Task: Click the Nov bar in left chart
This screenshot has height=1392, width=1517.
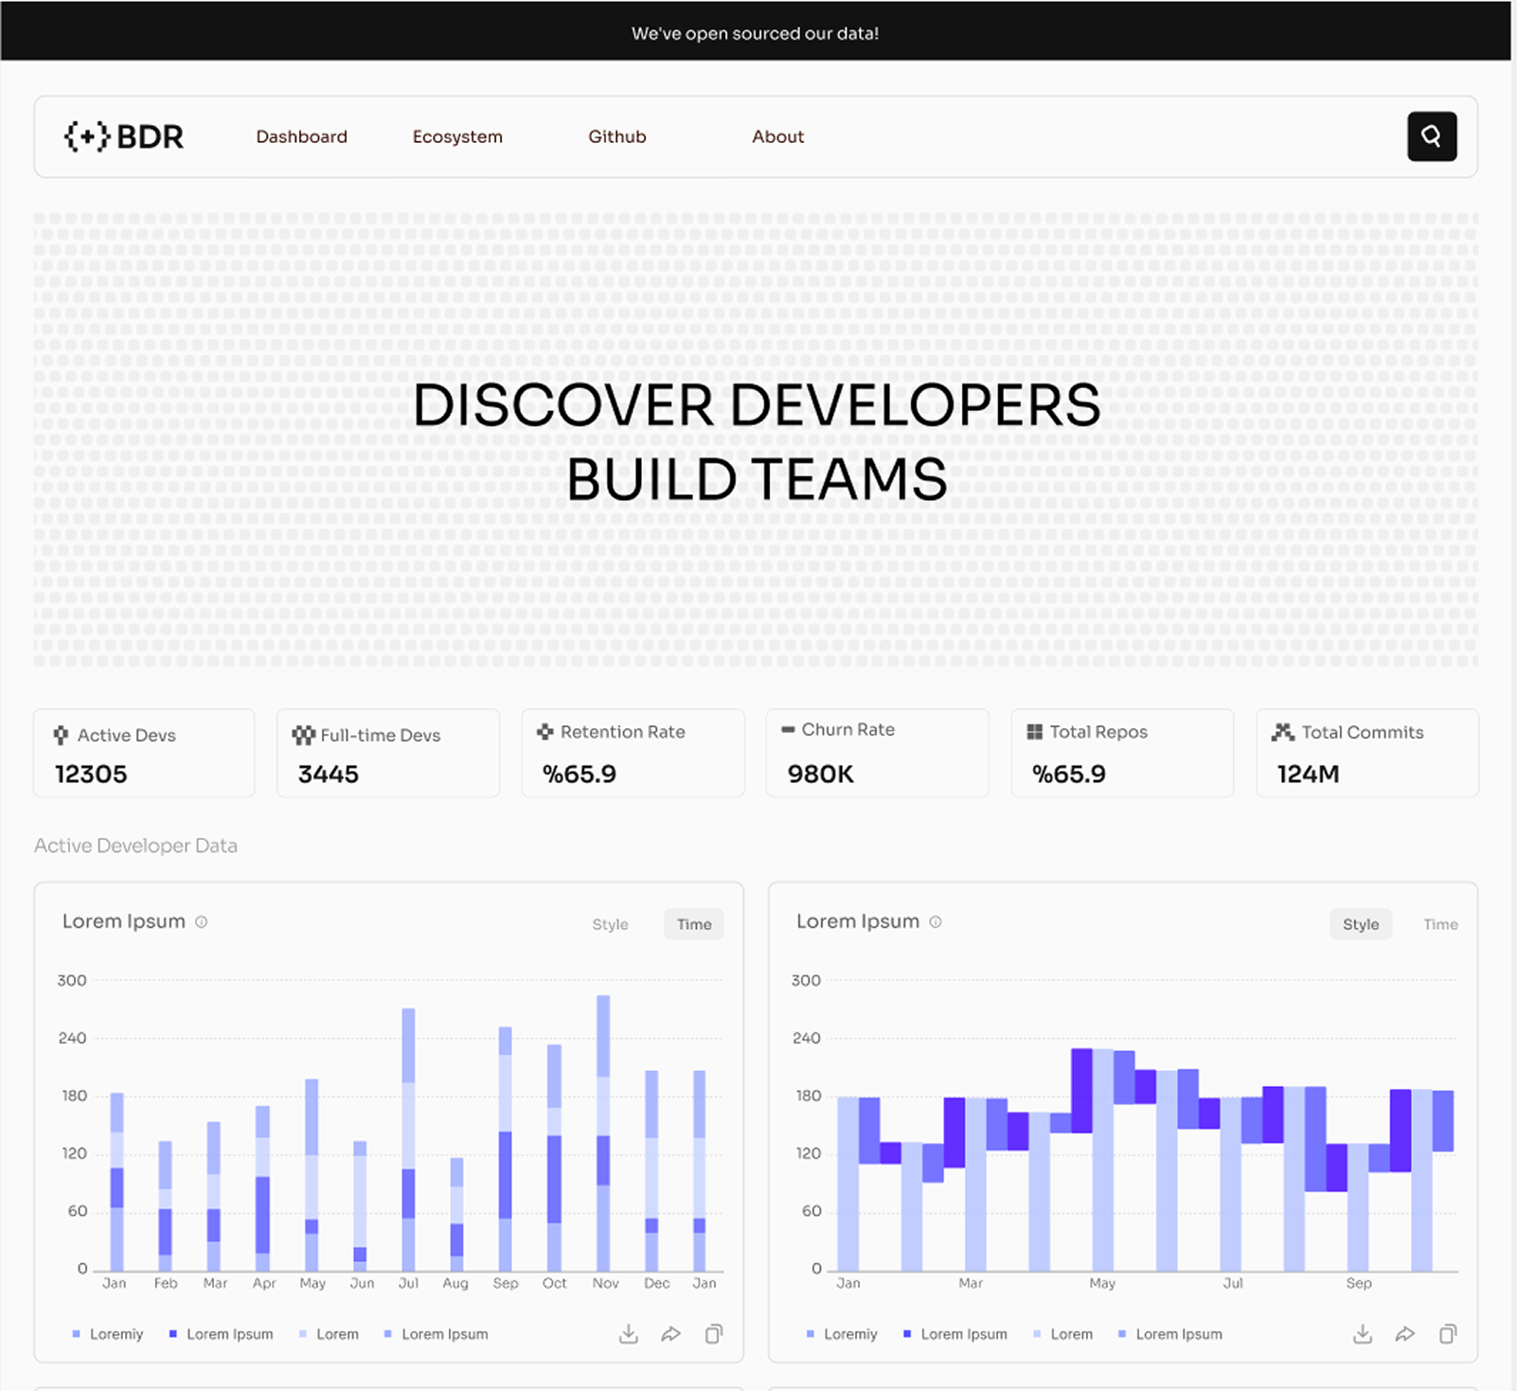Action: click(603, 1133)
